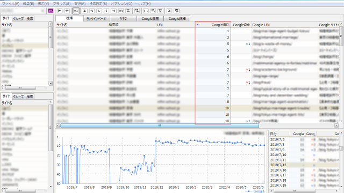This screenshot has height=193, width=344.
Task: Click scroll-down arrow of upper site list
Action: [51, 84]
